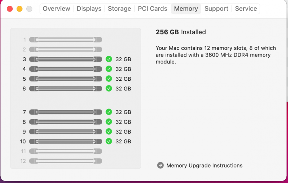The width and height of the screenshot is (288, 183).
Task: Click the empty memory slot 11 icon
Action: (66, 151)
